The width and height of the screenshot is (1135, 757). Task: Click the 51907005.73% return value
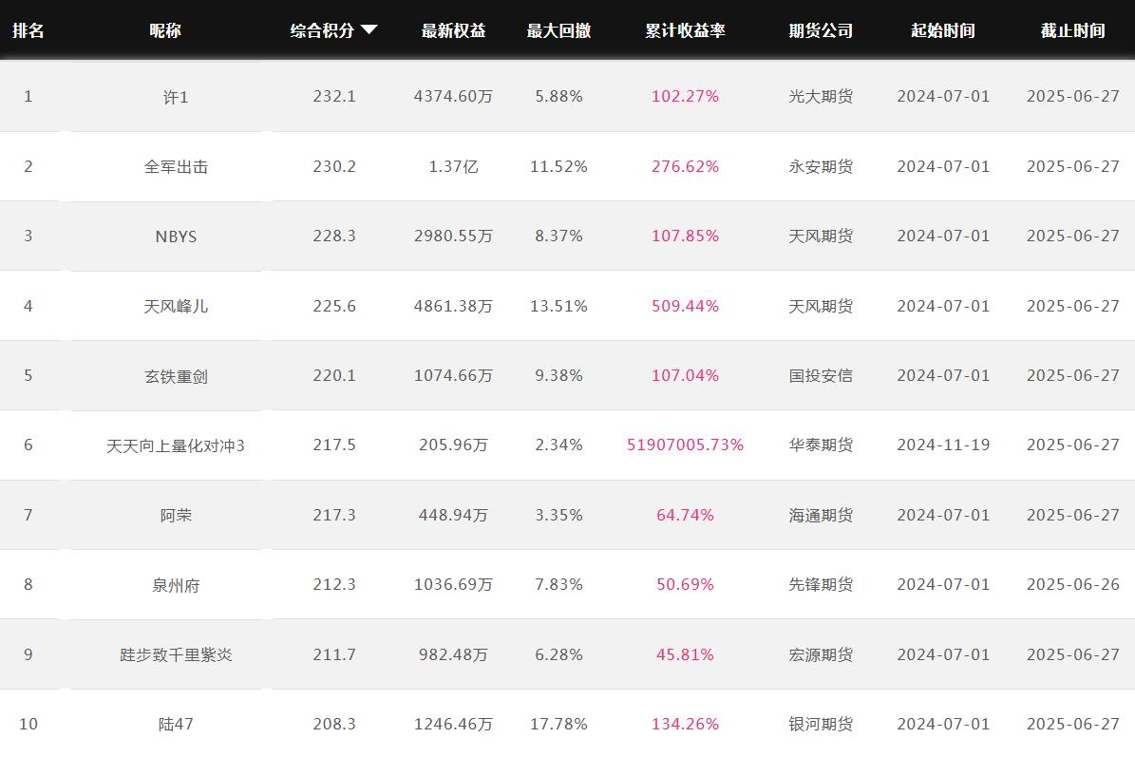click(685, 445)
